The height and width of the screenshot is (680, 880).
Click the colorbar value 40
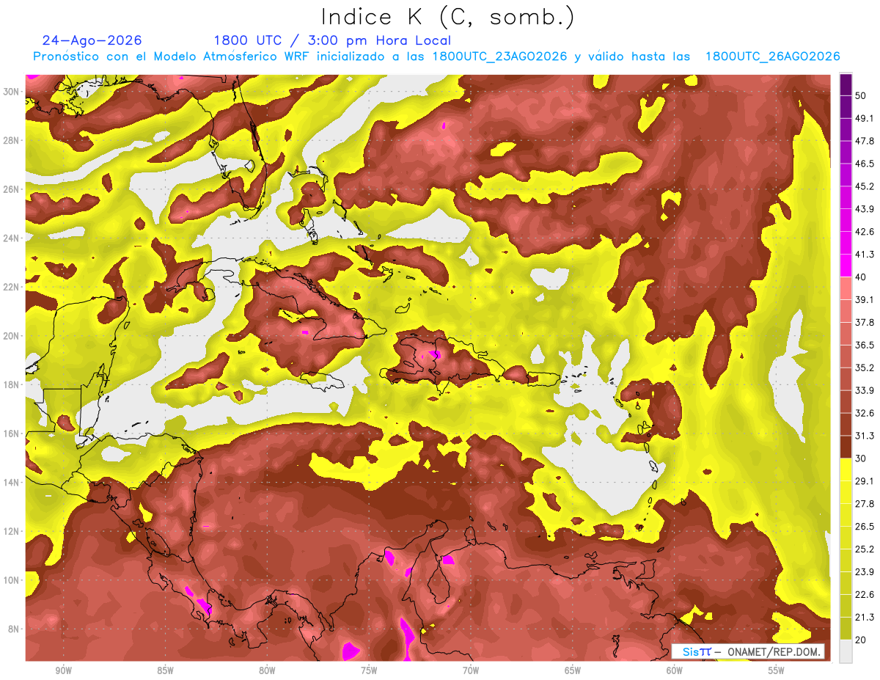coord(862,277)
